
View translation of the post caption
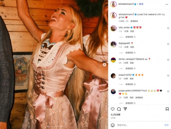click(x=134, y=21)
